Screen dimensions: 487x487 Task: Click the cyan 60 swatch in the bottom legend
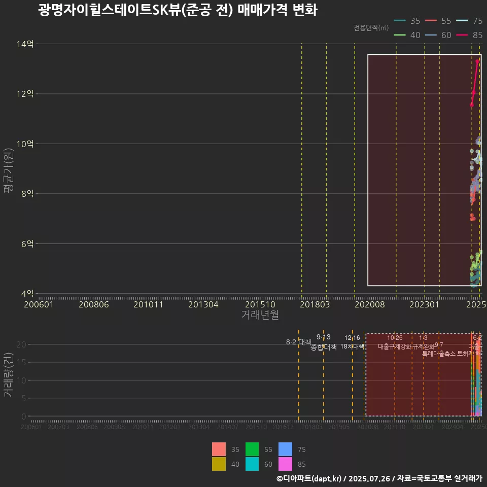coord(252,464)
